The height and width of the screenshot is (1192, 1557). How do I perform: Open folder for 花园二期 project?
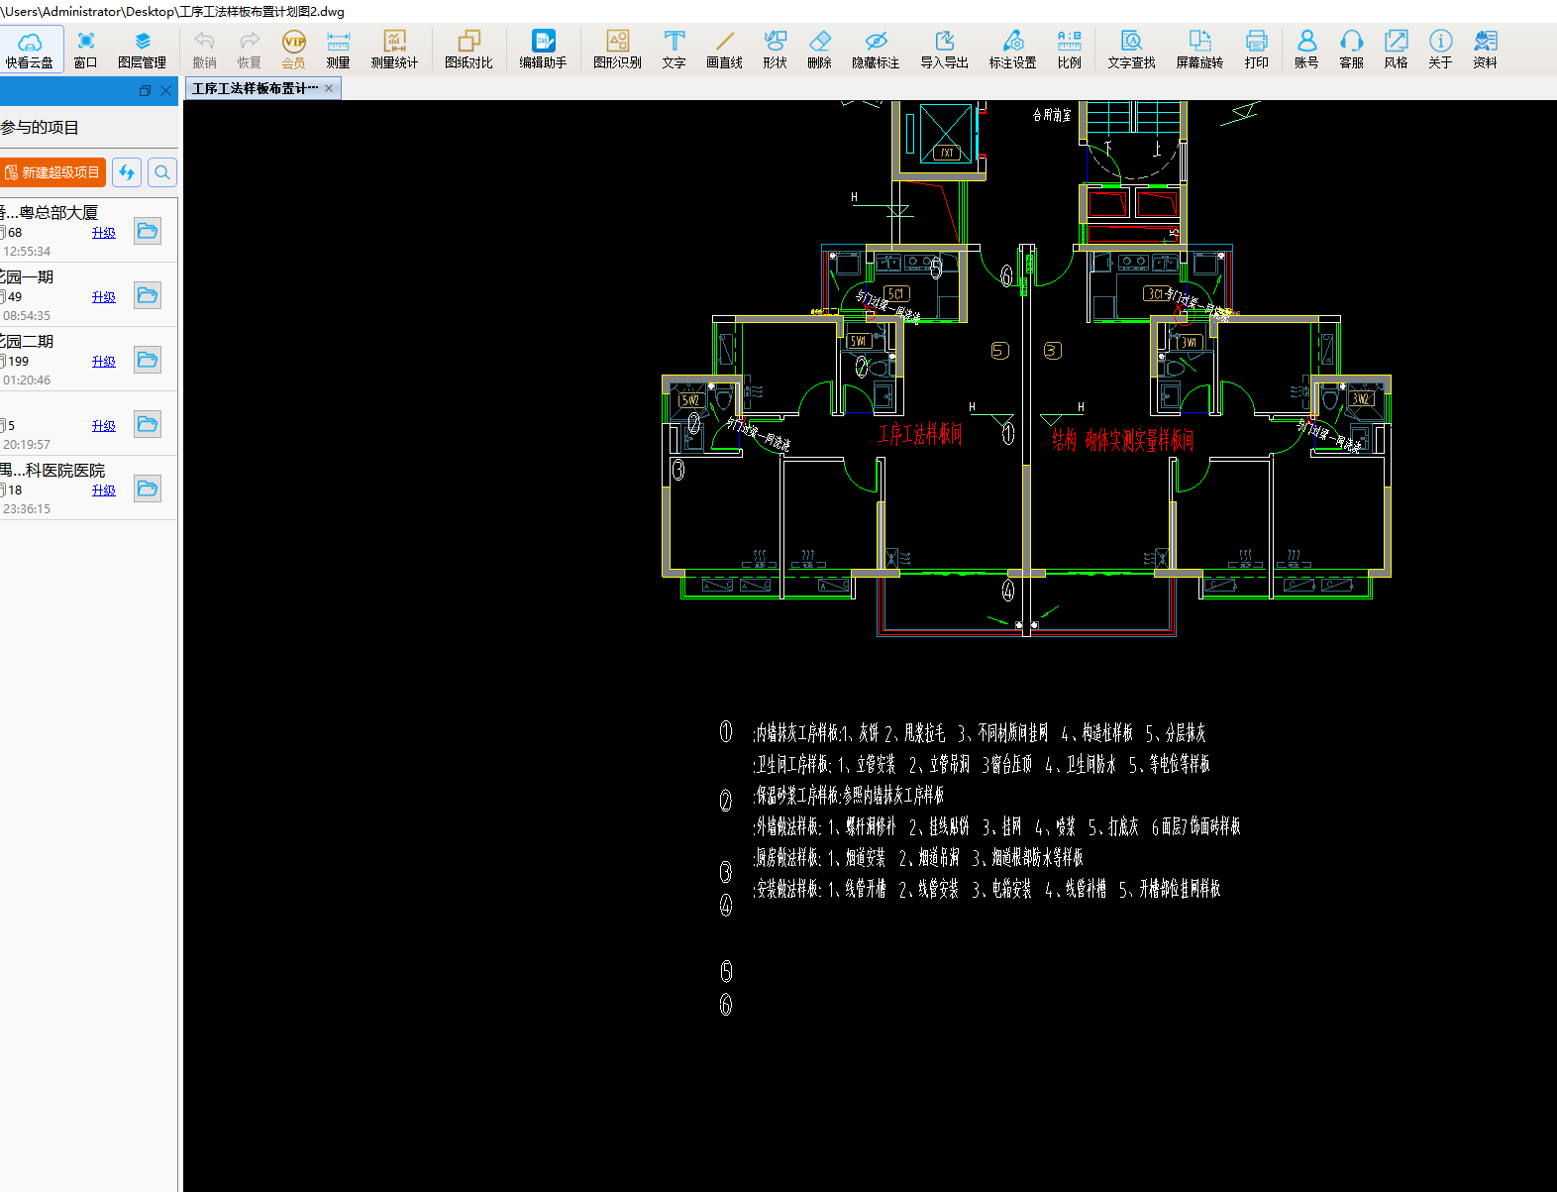(148, 360)
